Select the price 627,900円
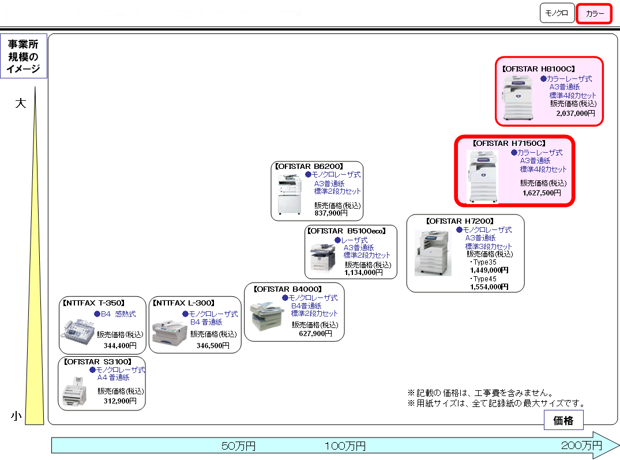Screen dimensions: 620x460 tap(315, 334)
